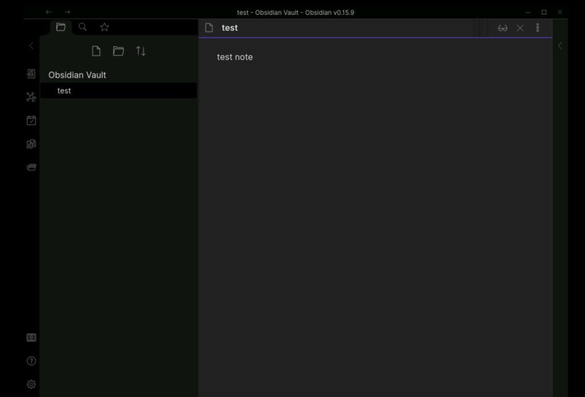Open more options menu for test note
Screen dimensions: 585x397
click(x=538, y=28)
